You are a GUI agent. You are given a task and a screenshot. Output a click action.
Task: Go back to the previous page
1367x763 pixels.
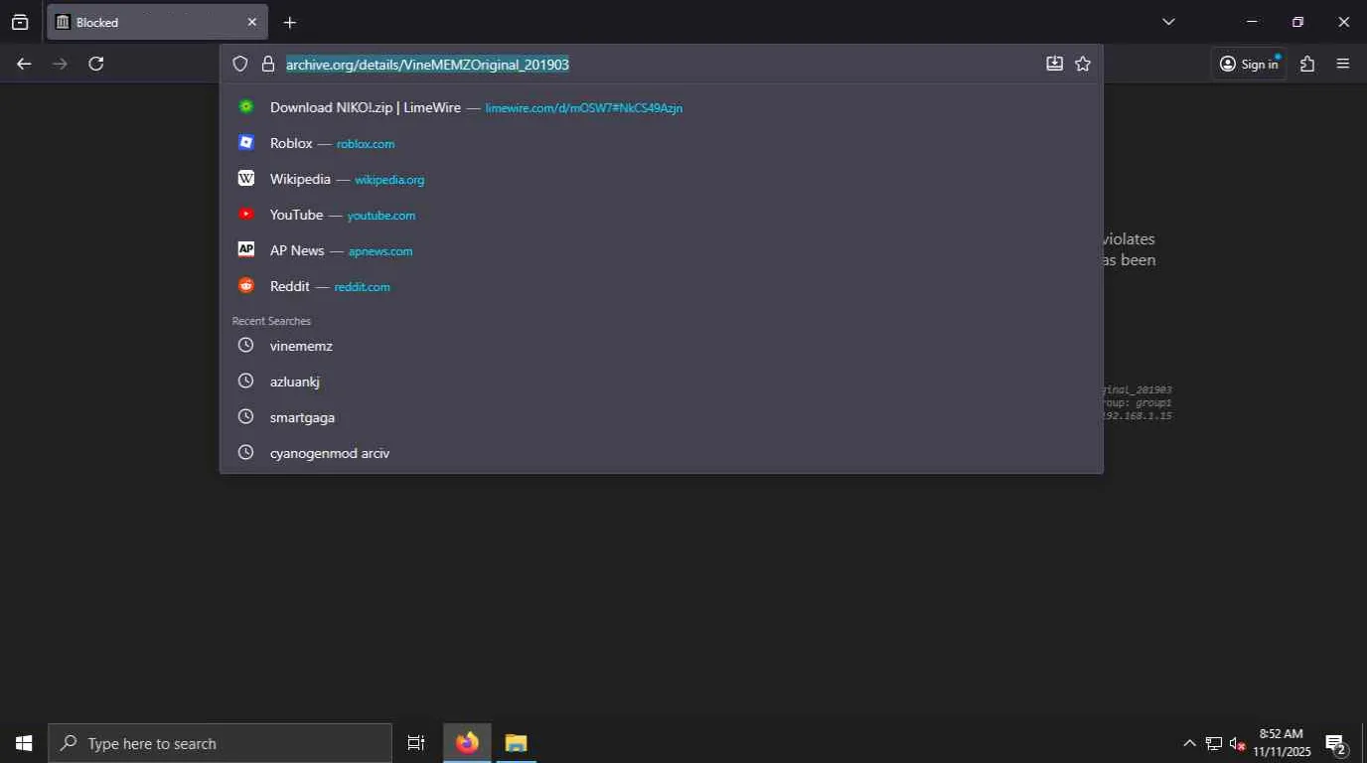pyautogui.click(x=24, y=64)
